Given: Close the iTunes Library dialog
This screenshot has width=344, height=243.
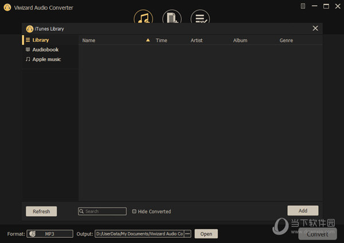Looking at the screenshot, I should pos(315,28).
